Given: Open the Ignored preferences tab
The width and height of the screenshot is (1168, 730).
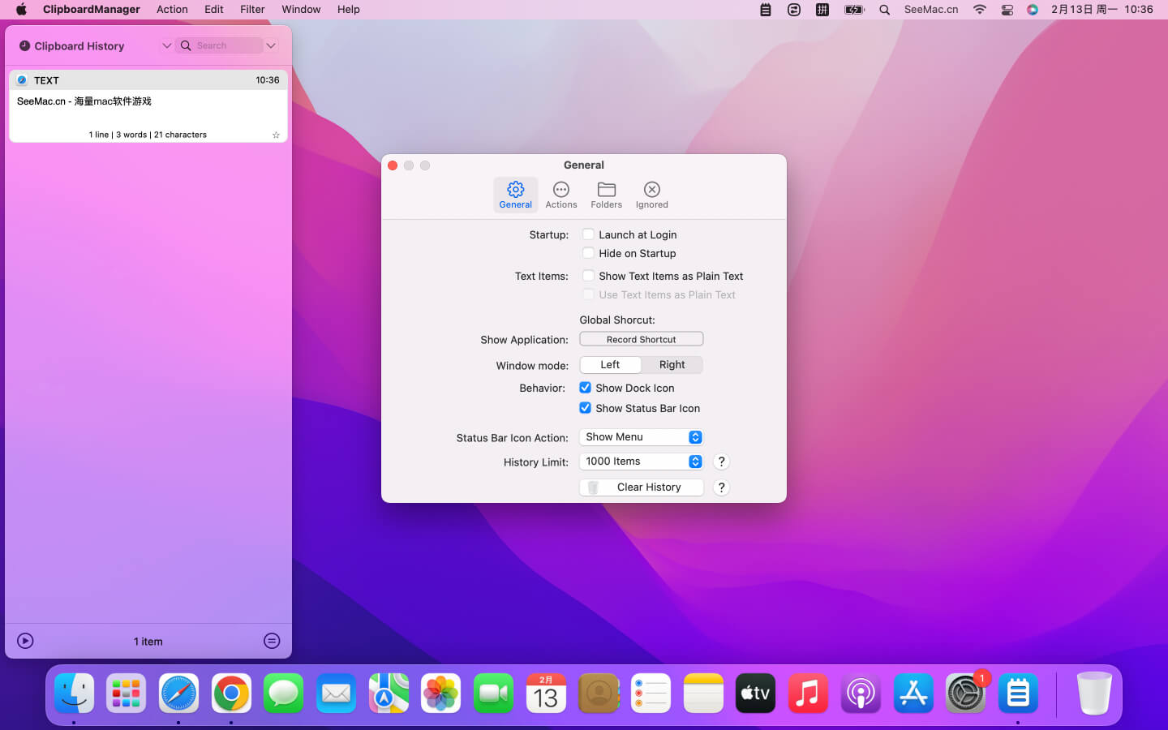Looking at the screenshot, I should pos(651,195).
